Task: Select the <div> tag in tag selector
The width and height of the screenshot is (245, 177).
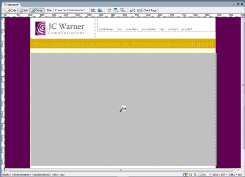Action: [x=55, y=175]
